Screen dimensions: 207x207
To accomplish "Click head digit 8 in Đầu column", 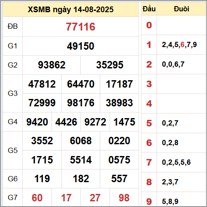I will pos(149,182).
